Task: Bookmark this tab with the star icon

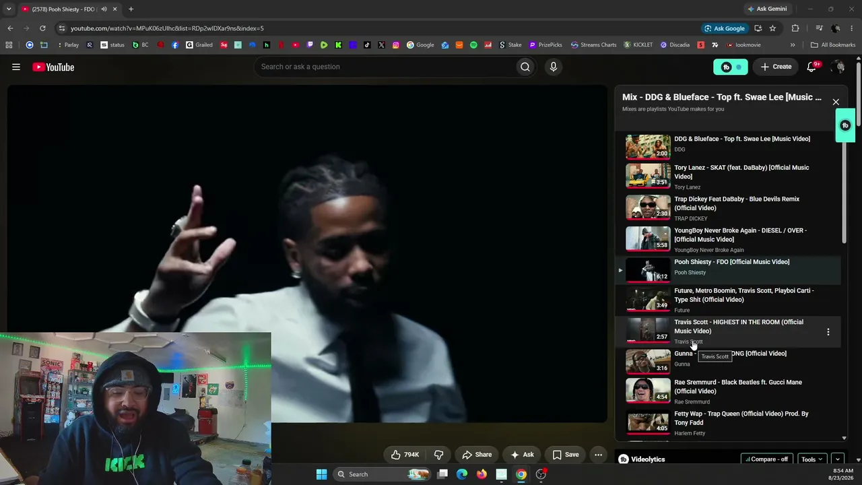Action: (772, 28)
